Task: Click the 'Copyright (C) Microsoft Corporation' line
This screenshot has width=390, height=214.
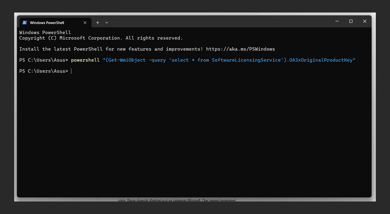Action: coord(101,38)
